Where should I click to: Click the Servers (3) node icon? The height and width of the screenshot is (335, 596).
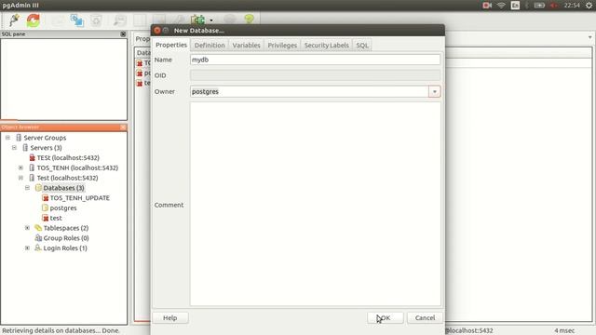(x=25, y=148)
